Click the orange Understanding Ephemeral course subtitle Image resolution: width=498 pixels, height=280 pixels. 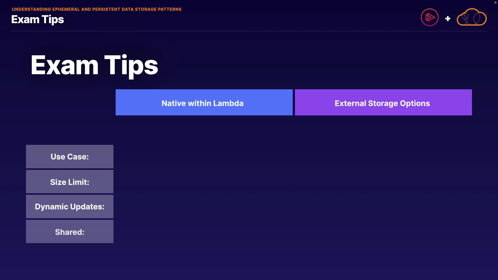[x=96, y=9]
